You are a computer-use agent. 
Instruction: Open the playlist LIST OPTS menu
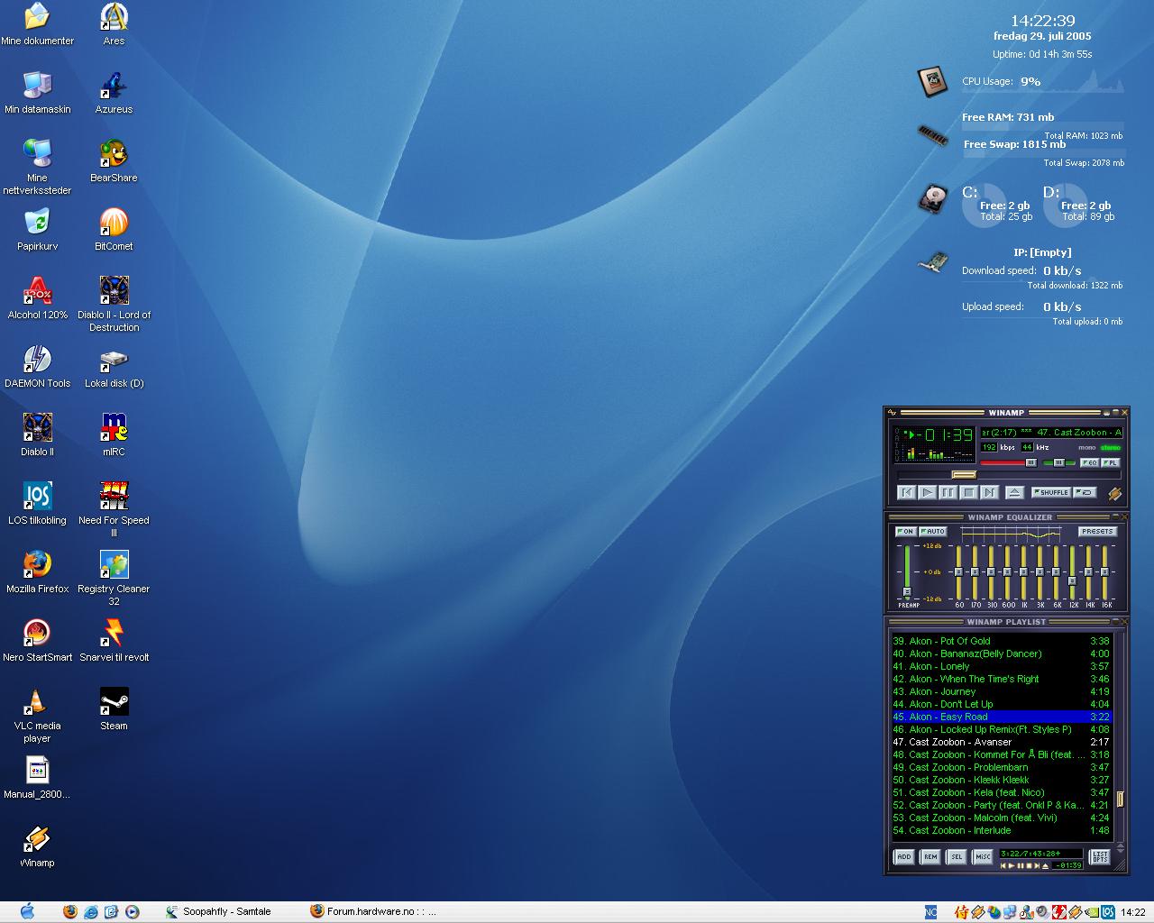tap(1100, 856)
